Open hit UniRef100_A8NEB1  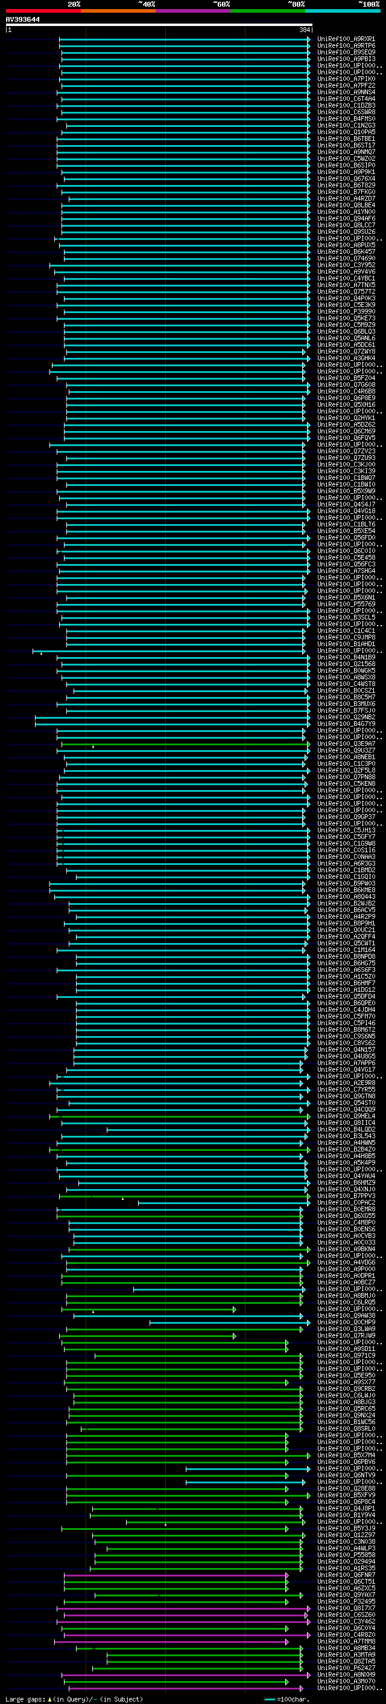click(x=346, y=757)
